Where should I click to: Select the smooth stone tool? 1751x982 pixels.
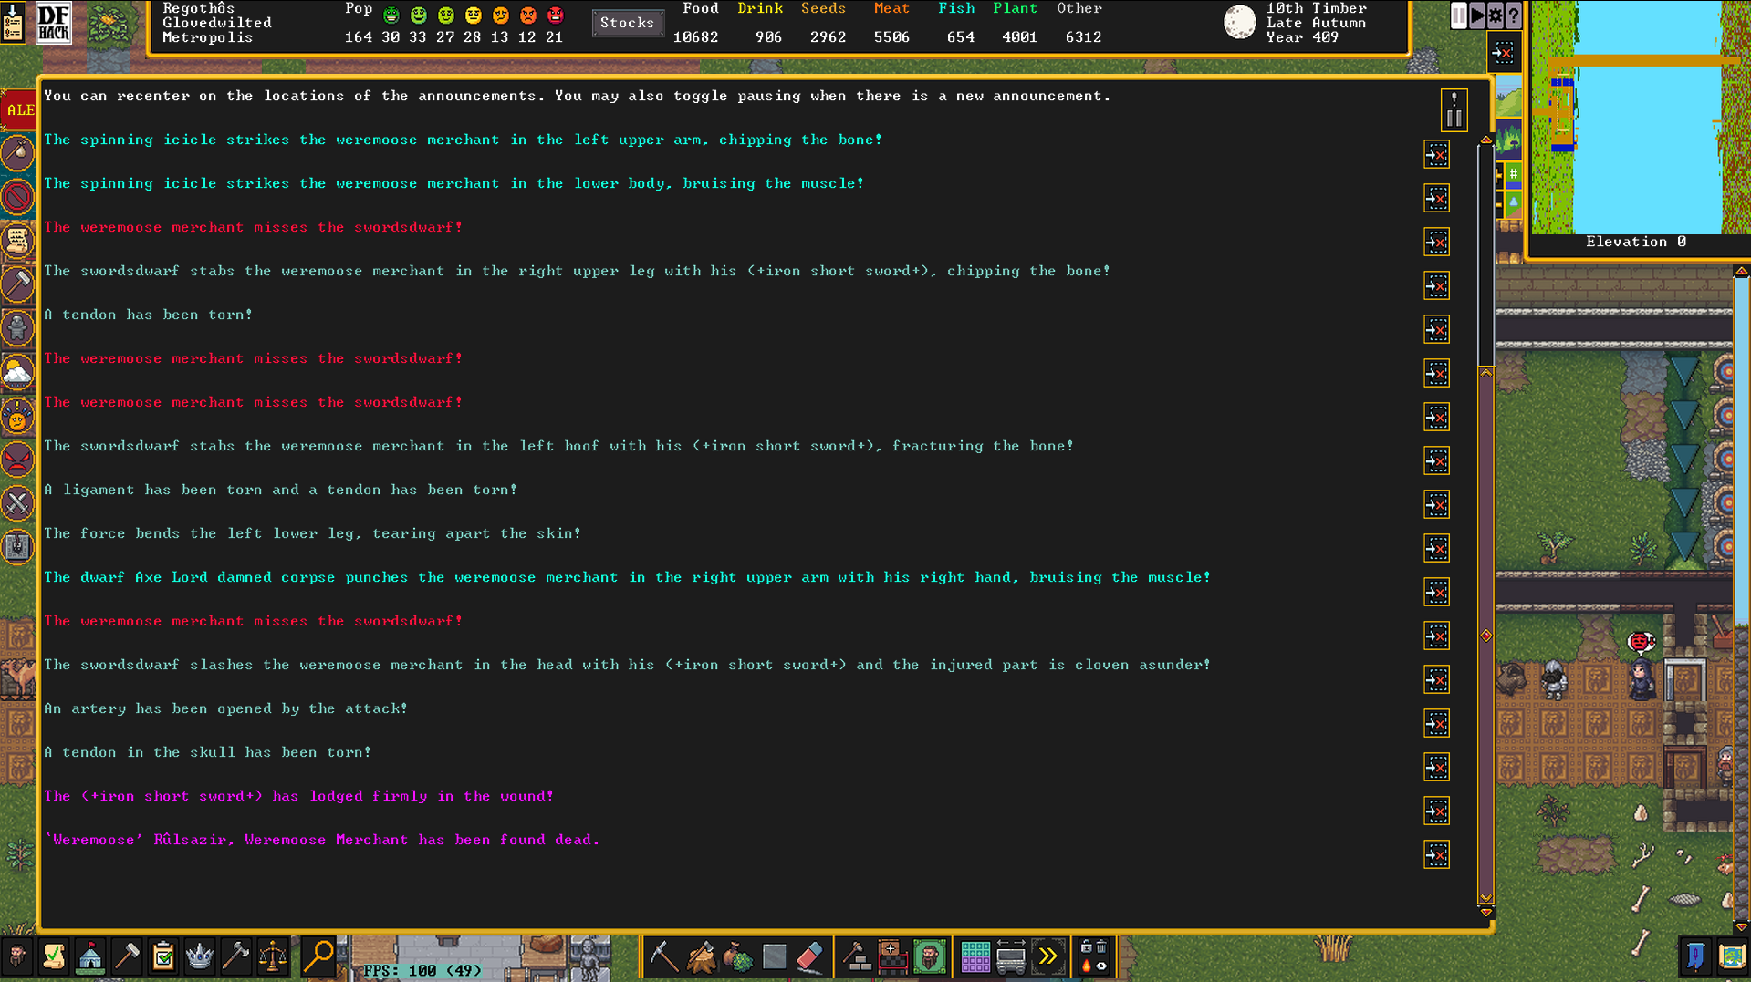(x=774, y=956)
